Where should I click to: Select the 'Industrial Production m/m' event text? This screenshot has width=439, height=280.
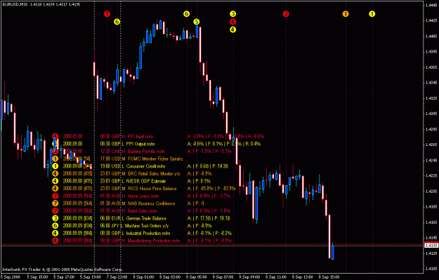(148, 233)
